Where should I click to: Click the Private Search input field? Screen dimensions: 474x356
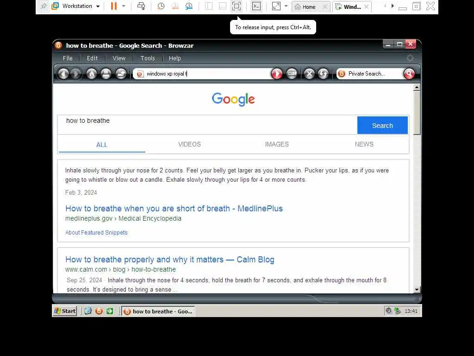coord(370,74)
